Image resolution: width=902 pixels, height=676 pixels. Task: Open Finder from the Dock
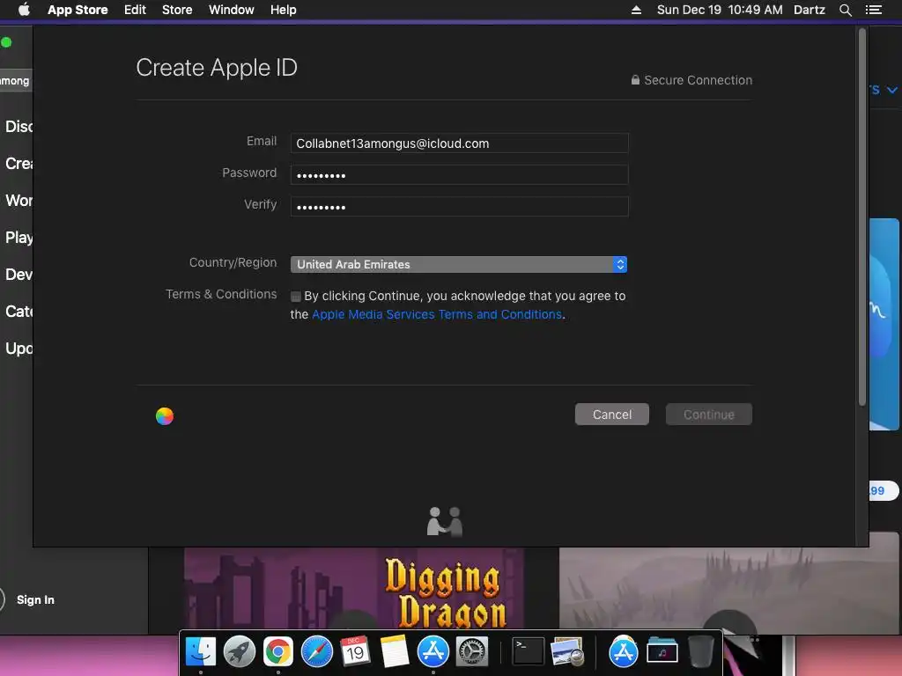201,651
